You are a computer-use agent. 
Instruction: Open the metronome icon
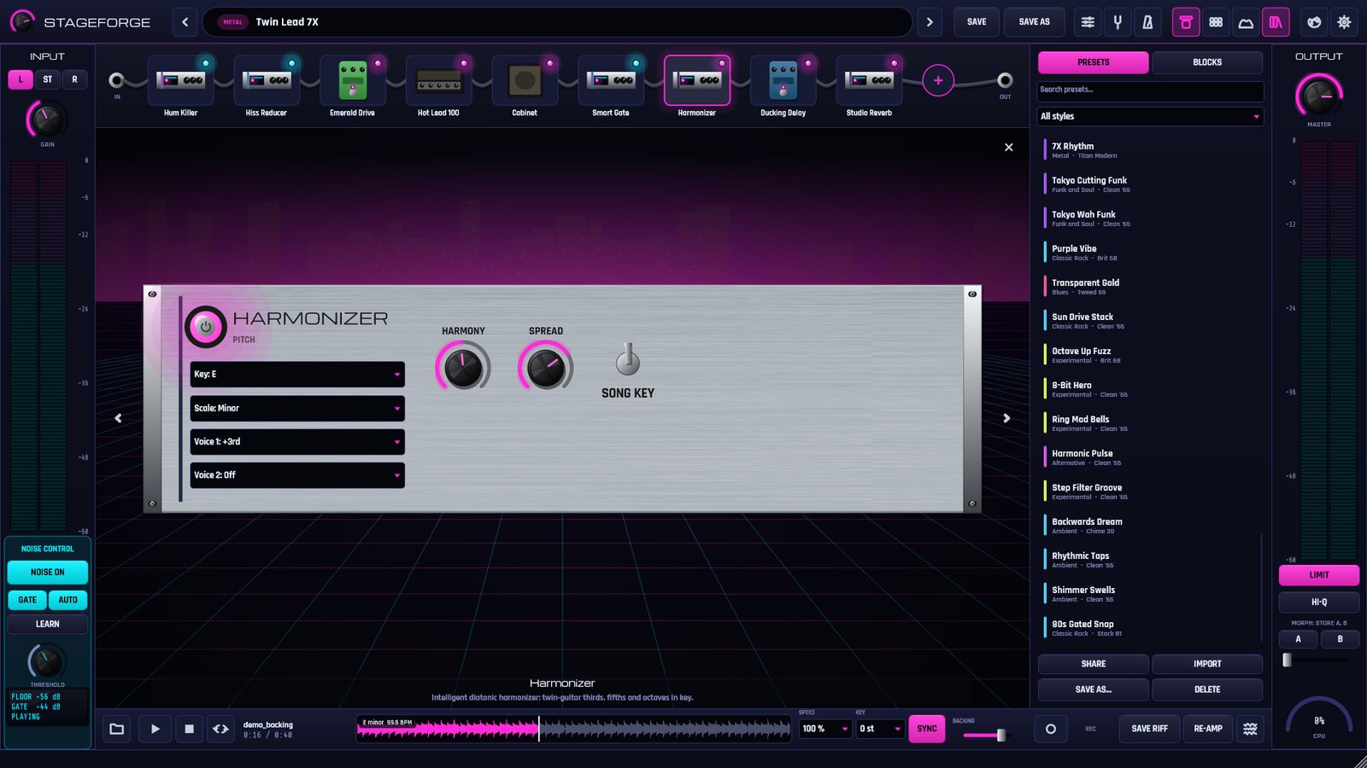tap(1147, 22)
